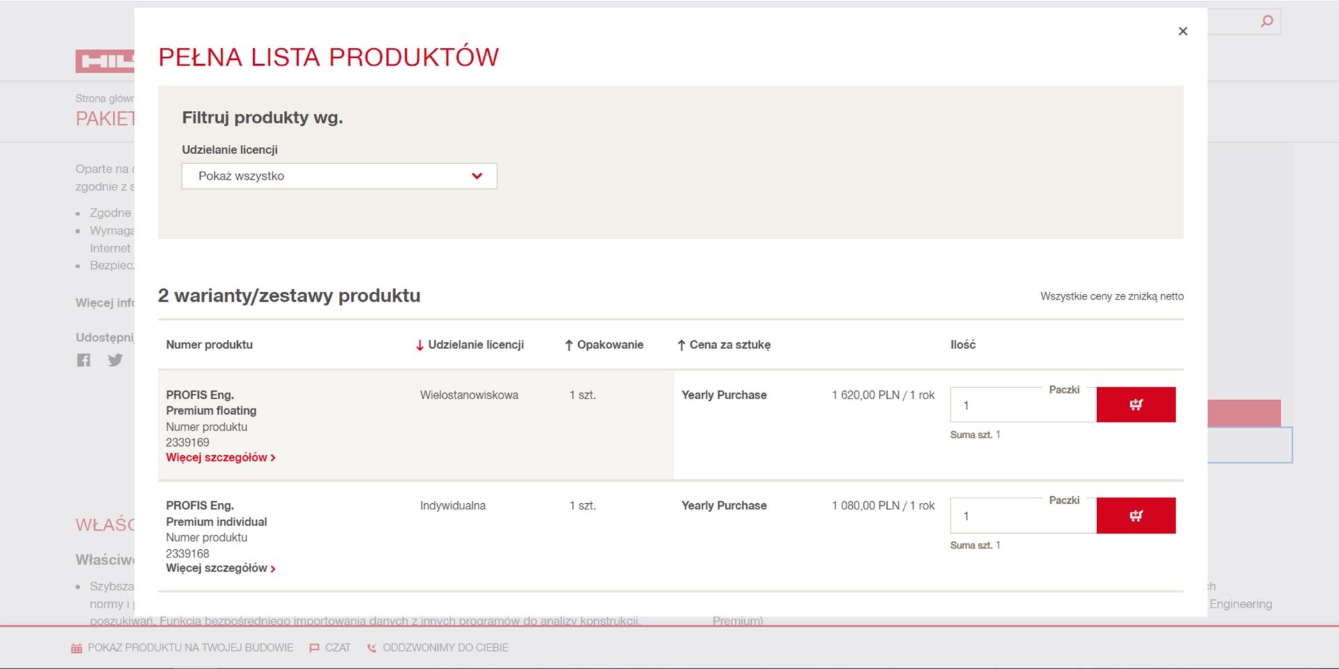
Task: Click the search magnifier icon
Action: click(1266, 22)
